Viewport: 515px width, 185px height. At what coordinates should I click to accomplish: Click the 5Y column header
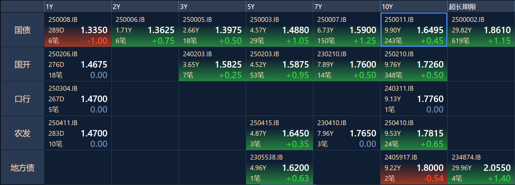279,6
